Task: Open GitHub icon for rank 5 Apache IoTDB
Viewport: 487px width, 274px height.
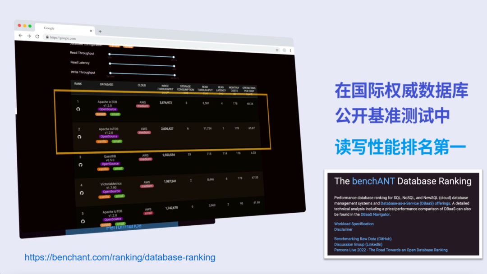Action: pyautogui.click(x=83, y=221)
